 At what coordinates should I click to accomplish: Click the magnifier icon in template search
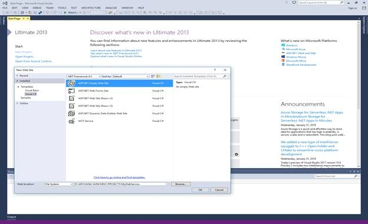(x=225, y=76)
